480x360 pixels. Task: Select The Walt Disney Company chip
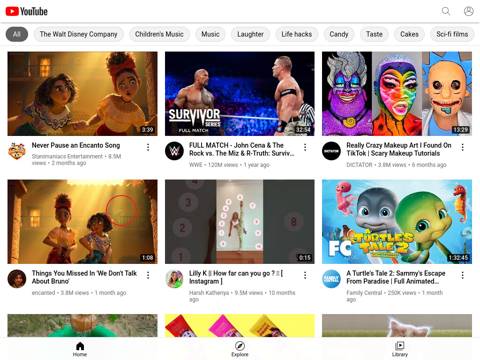[79, 34]
